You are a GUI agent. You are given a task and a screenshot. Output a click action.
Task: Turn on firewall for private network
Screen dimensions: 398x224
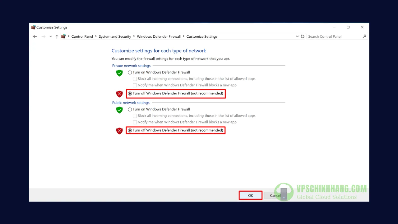(130, 72)
